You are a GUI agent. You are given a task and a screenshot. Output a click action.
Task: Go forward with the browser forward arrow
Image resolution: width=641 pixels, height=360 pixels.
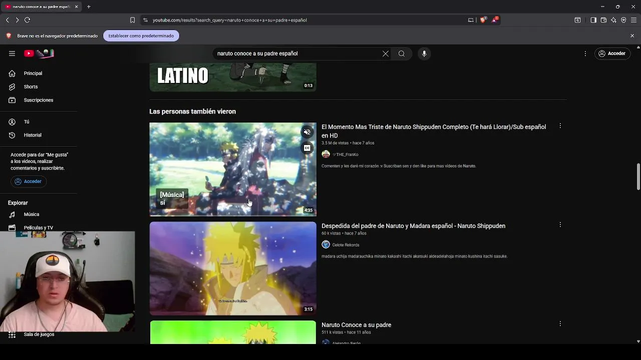click(17, 20)
